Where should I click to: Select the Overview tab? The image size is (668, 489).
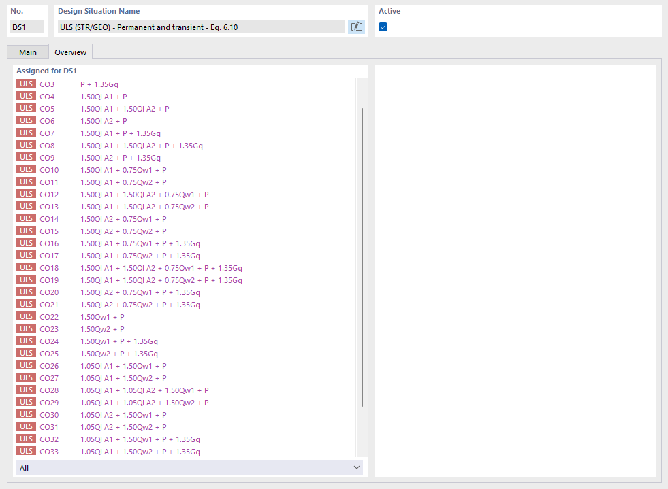click(x=70, y=52)
